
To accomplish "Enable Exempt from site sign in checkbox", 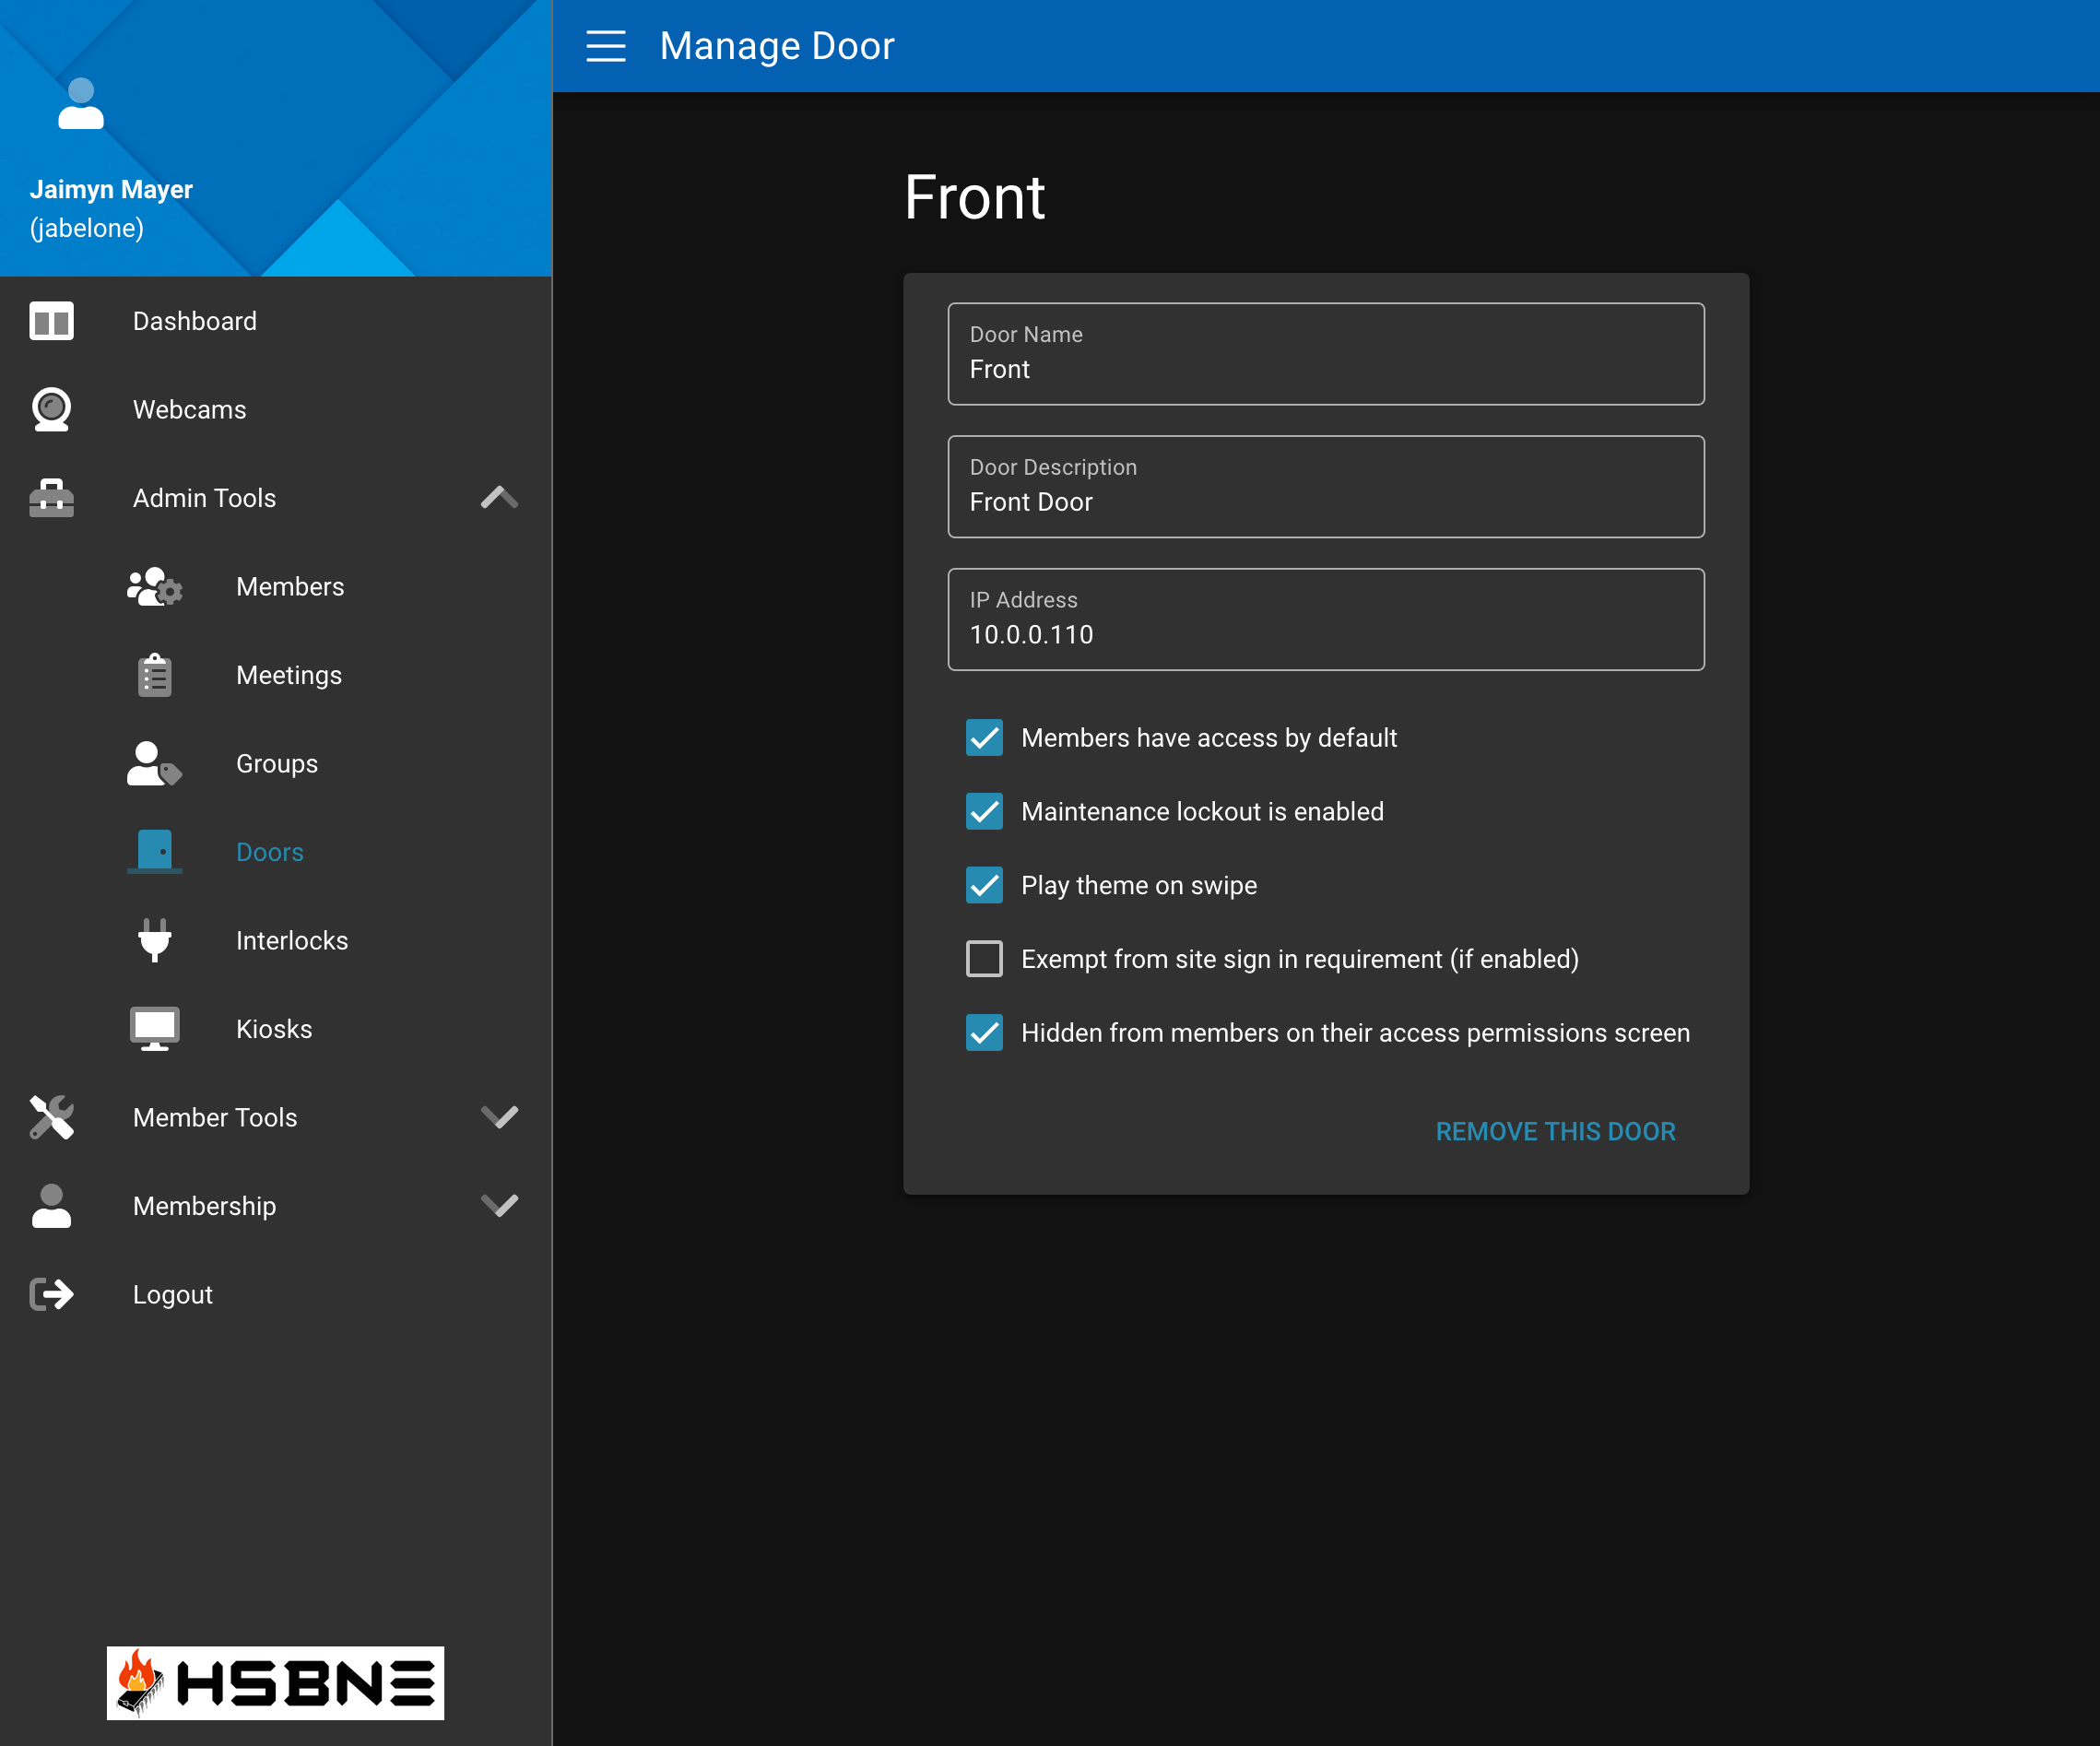I will click(984, 959).
